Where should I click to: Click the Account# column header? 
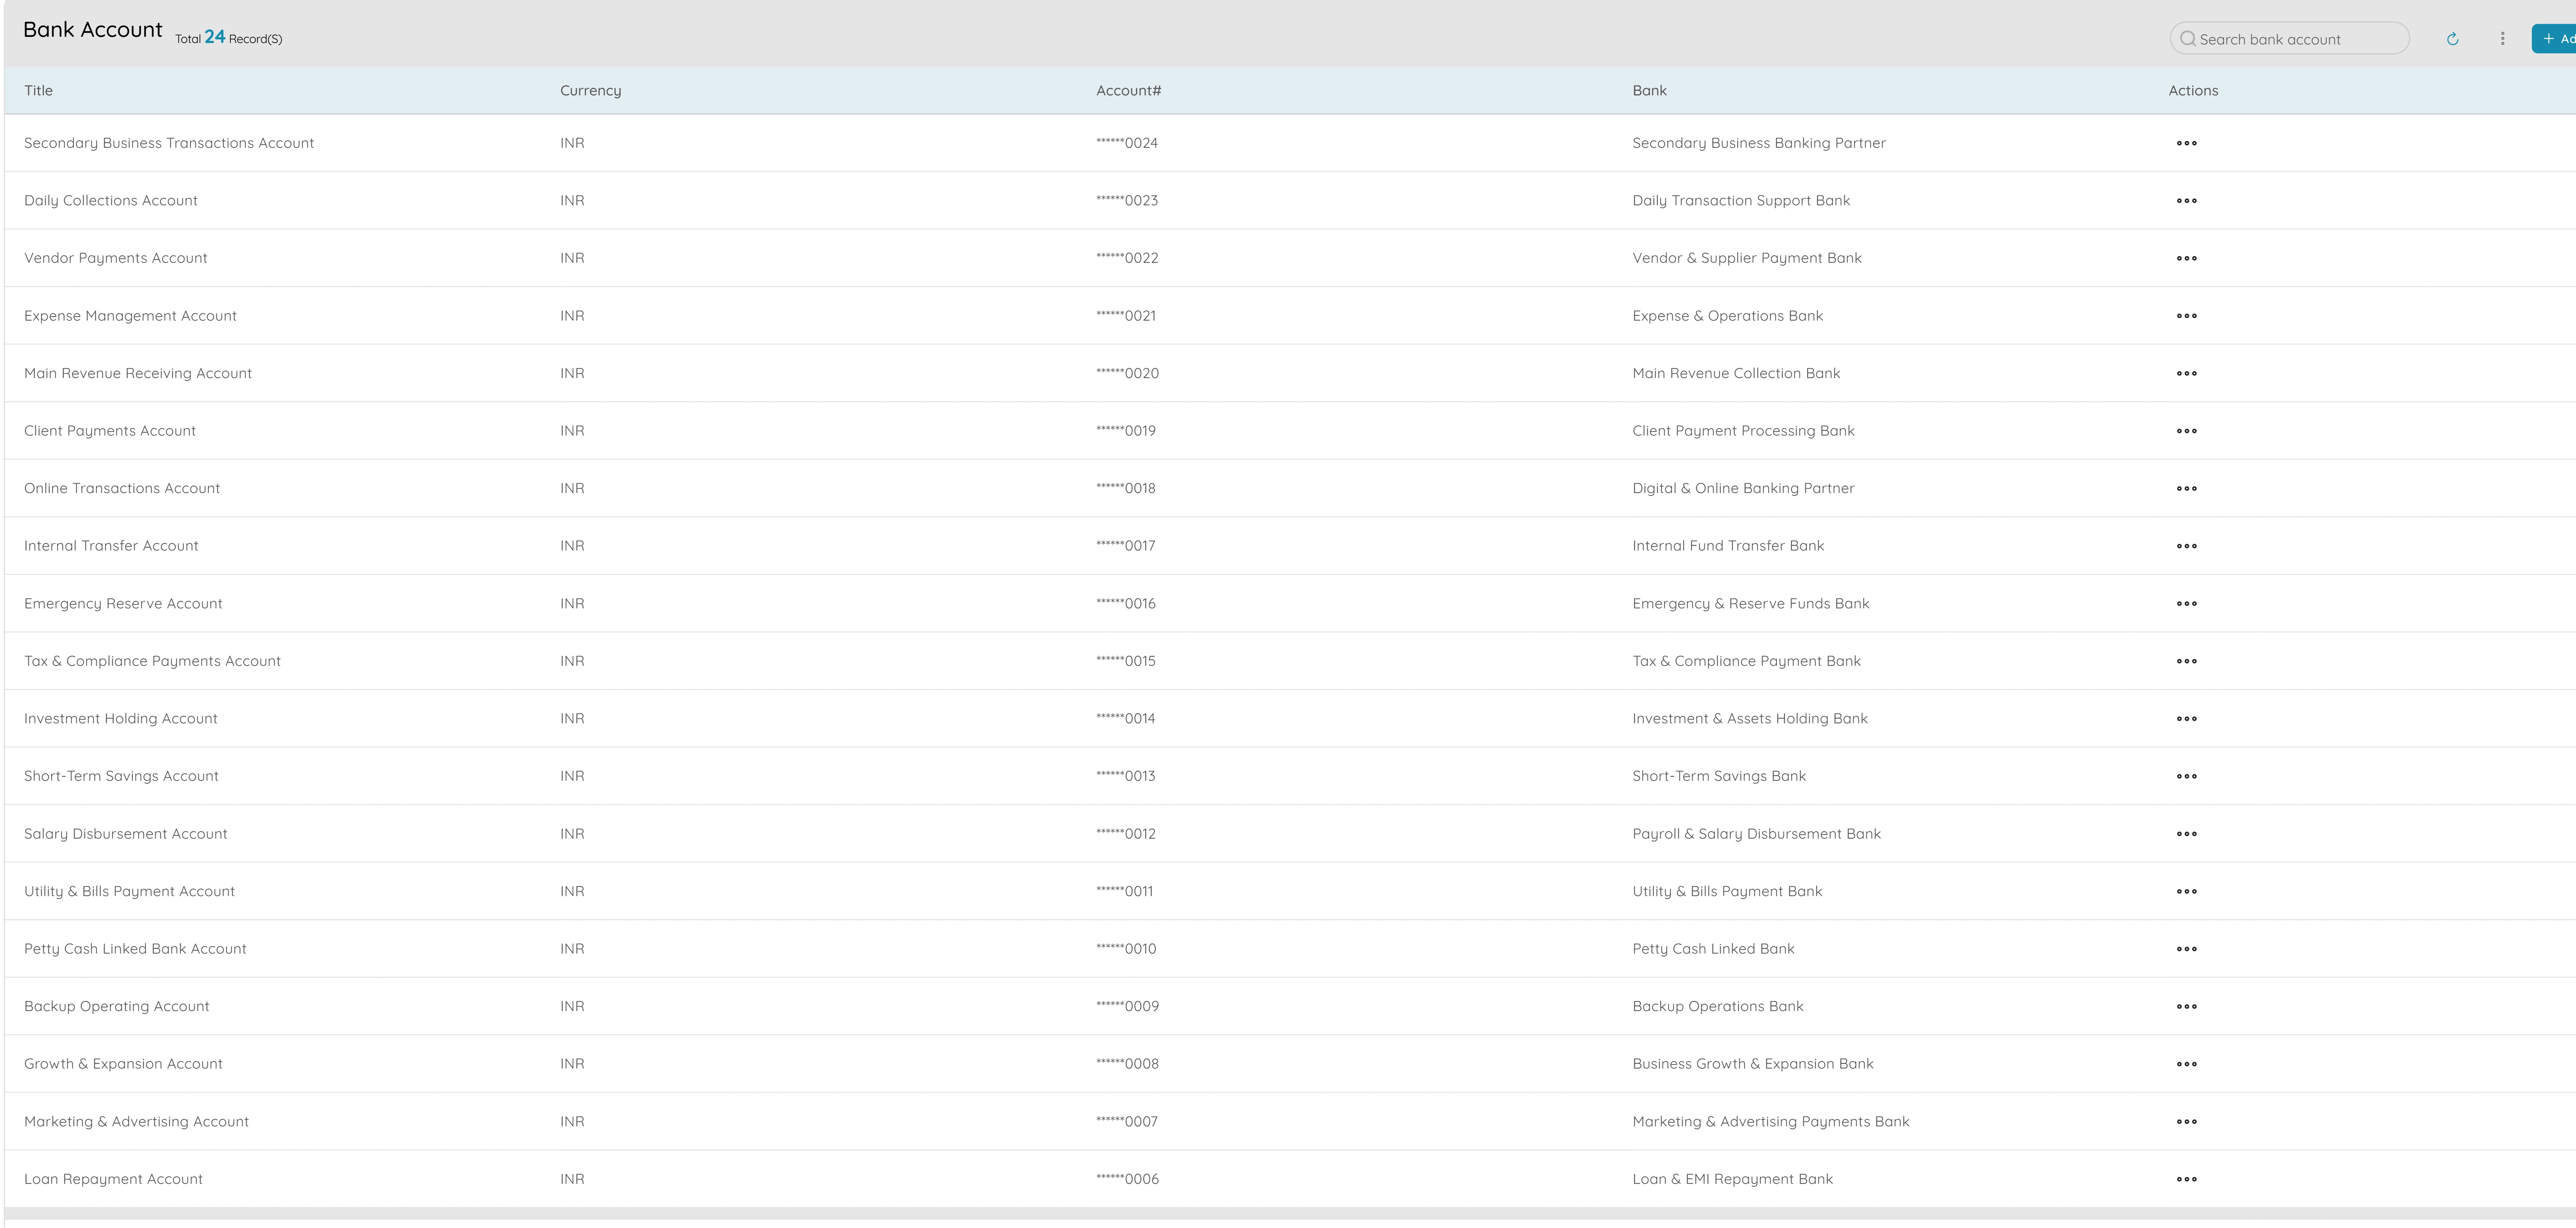[1128, 90]
